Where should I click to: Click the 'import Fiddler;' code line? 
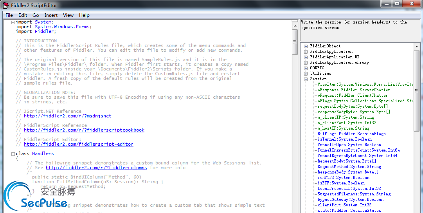[x=36, y=31]
